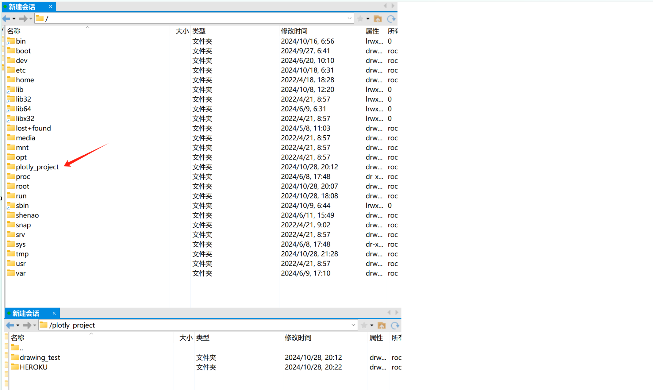653x390 pixels.
Task: Select the plotly_project folder
Action: click(x=37, y=167)
